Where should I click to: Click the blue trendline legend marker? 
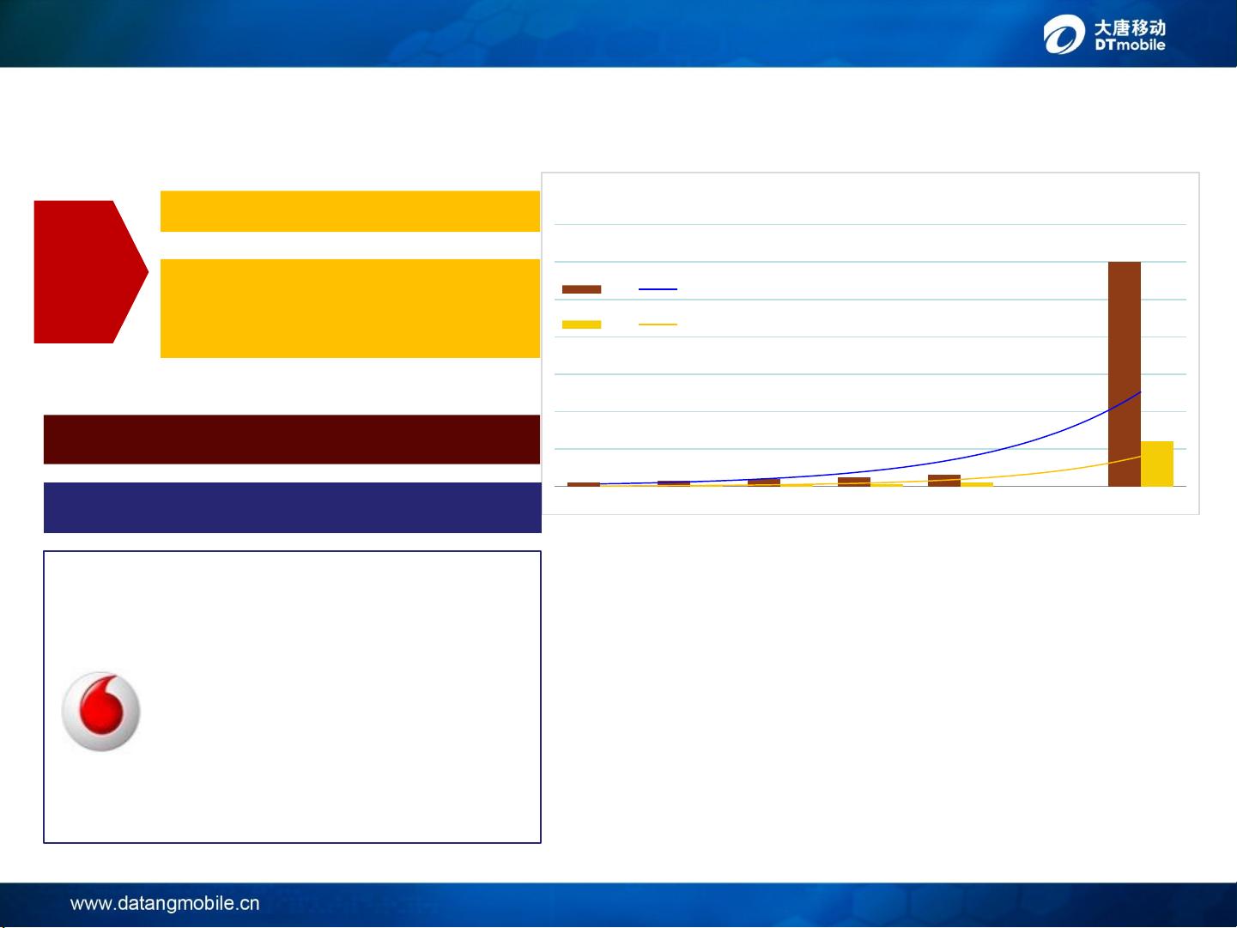658,289
